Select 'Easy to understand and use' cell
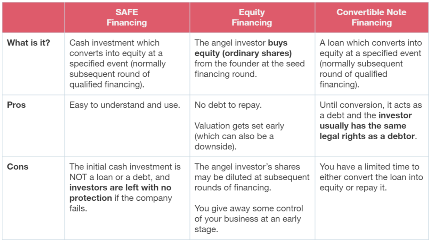The image size is (432, 242). coord(125,105)
